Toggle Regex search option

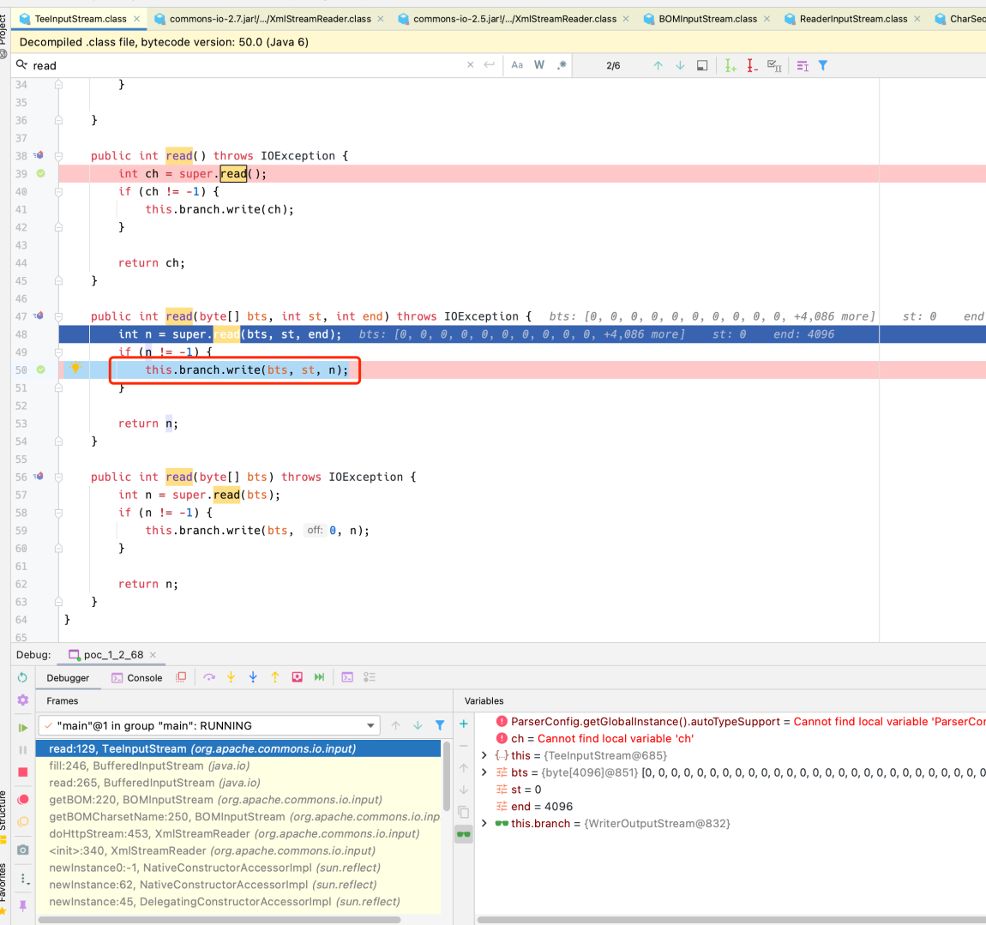click(x=562, y=65)
